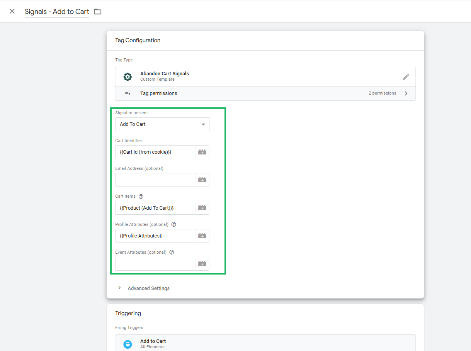471x351 pixels.
Task: Click the Cart Identifier input field
Action: (155, 152)
